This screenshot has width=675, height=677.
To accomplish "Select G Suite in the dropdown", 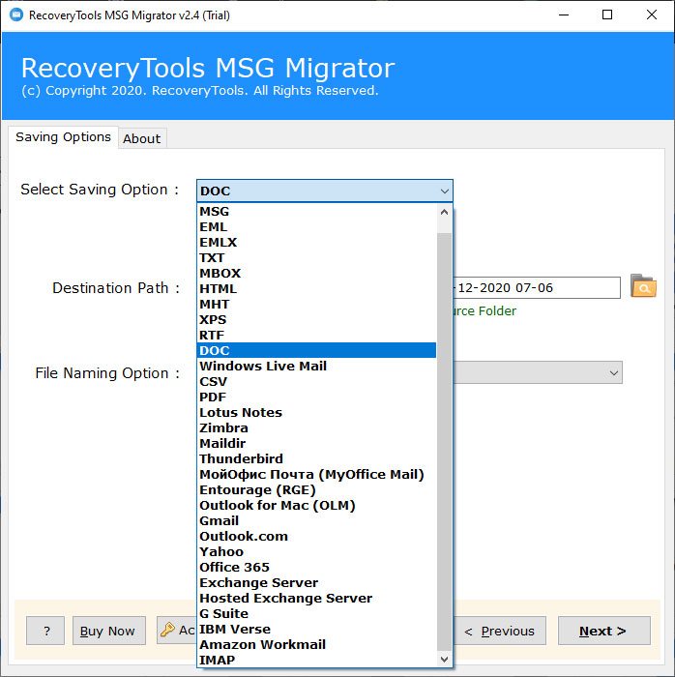I will pos(316,613).
